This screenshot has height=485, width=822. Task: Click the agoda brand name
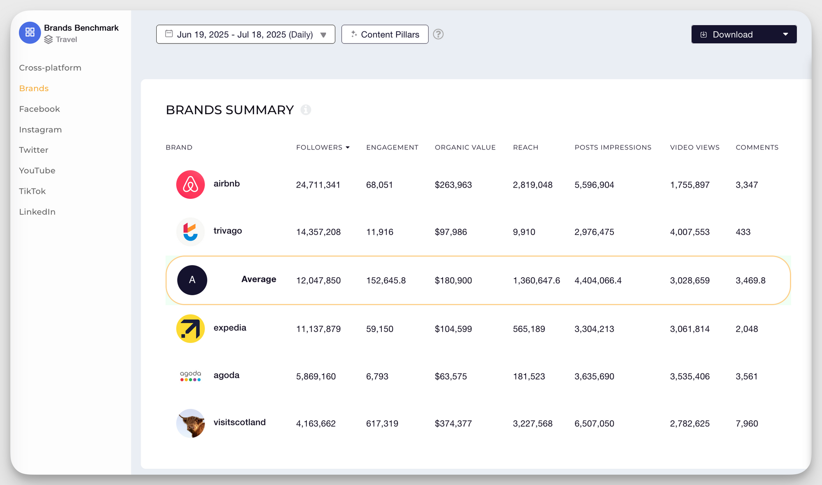point(226,375)
